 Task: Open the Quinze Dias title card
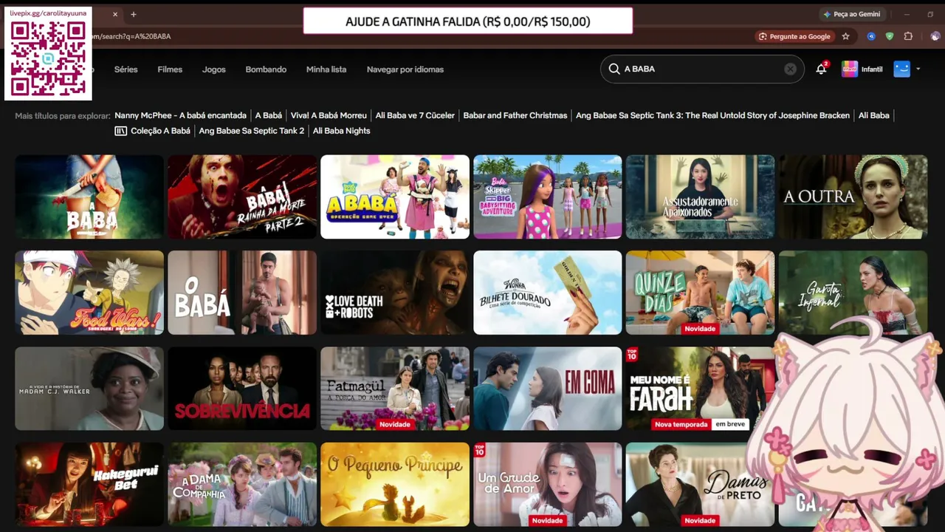tap(701, 293)
